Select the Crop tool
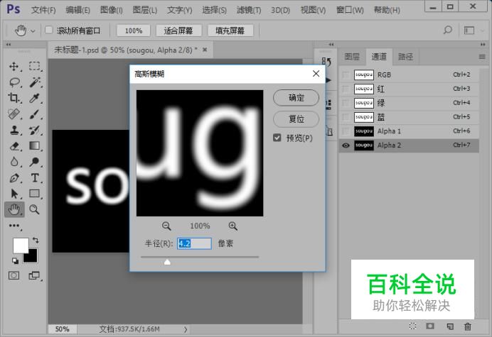 (x=14, y=98)
